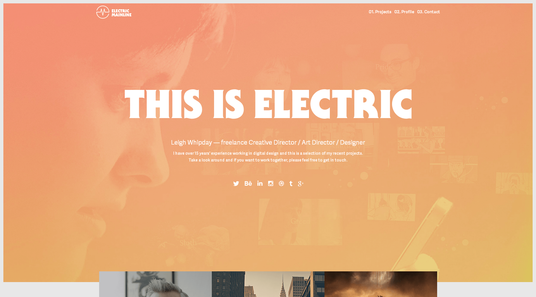Open the Tumblr icon link
Viewport: 536px width, 297px height.
[x=291, y=183]
